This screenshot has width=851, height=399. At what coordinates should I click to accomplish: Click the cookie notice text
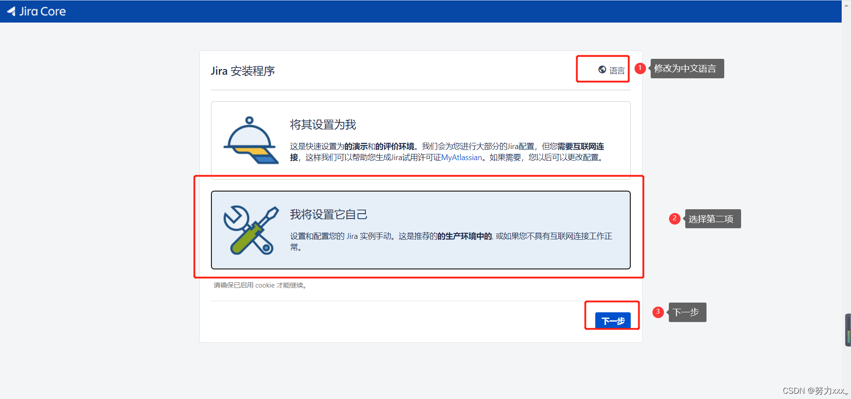pos(261,285)
